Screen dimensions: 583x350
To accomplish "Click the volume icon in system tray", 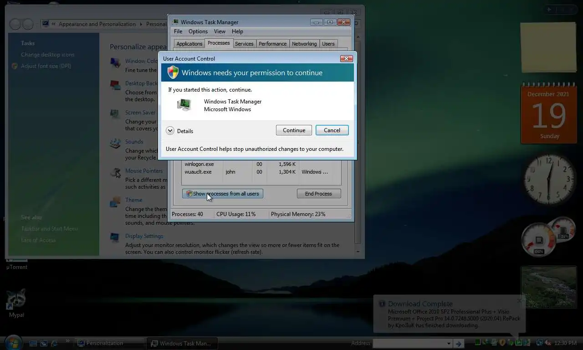I will tap(547, 343).
